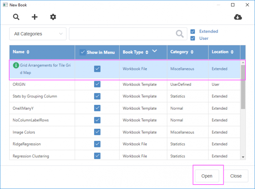Expand the Book Type column chevron
The height and width of the screenshot is (189, 255).
(x=155, y=51)
